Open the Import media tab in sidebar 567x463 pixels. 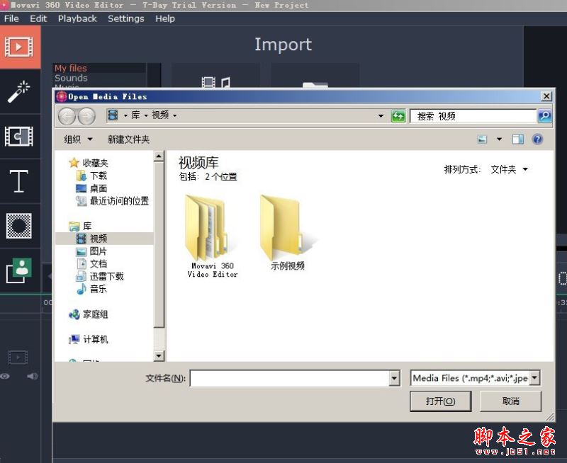(20, 47)
